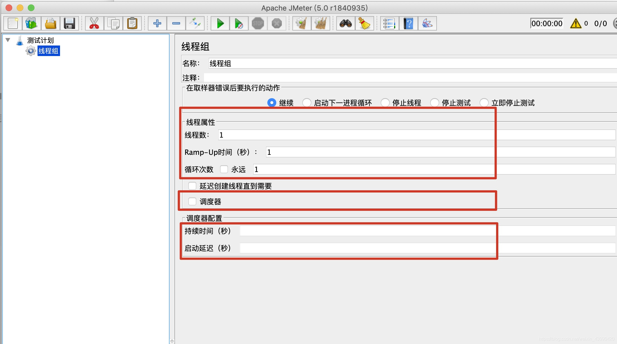Click the Cut scissors icon
Viewport: 617px width, 344px height.
94,23
